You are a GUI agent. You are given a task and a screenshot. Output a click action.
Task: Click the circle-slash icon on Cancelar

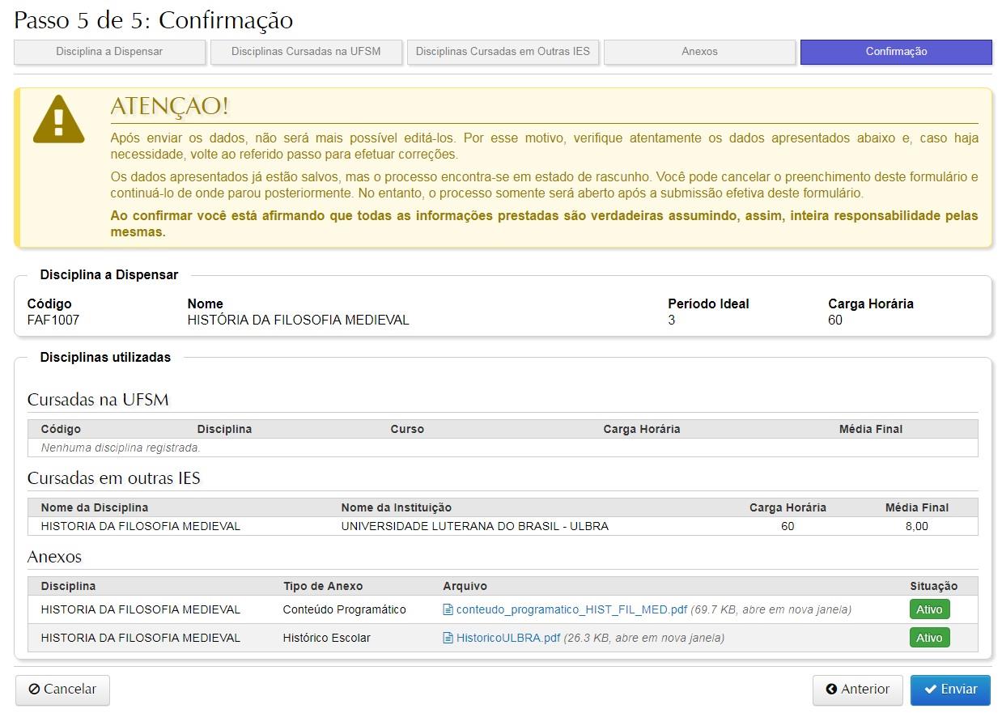point(34,690)
